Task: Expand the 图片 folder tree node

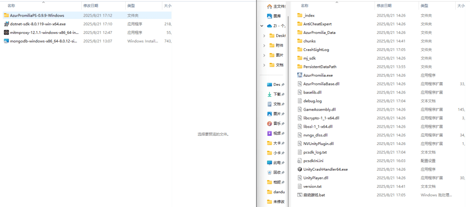Action: coord(264,55)
